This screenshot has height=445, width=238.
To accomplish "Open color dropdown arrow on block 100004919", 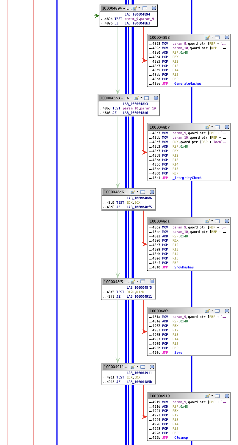I will pos(212,396).
